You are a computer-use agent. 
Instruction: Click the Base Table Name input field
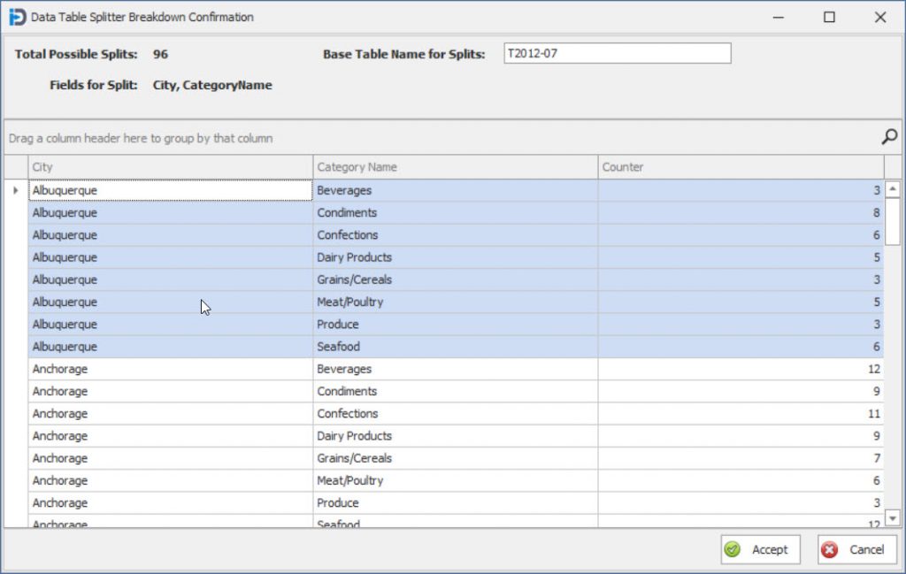click(617, 54)
